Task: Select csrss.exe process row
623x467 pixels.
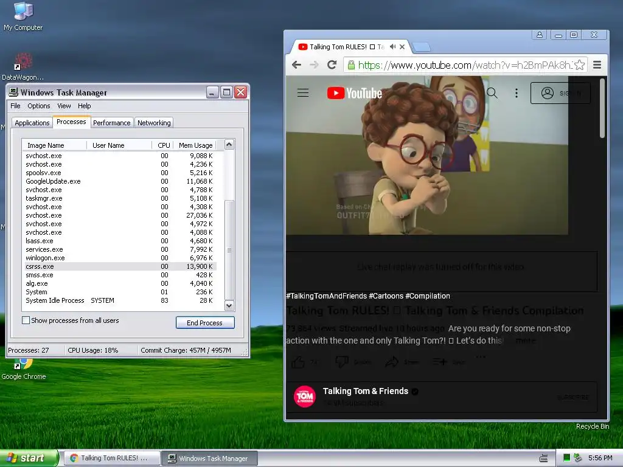Action: point(119,266)
